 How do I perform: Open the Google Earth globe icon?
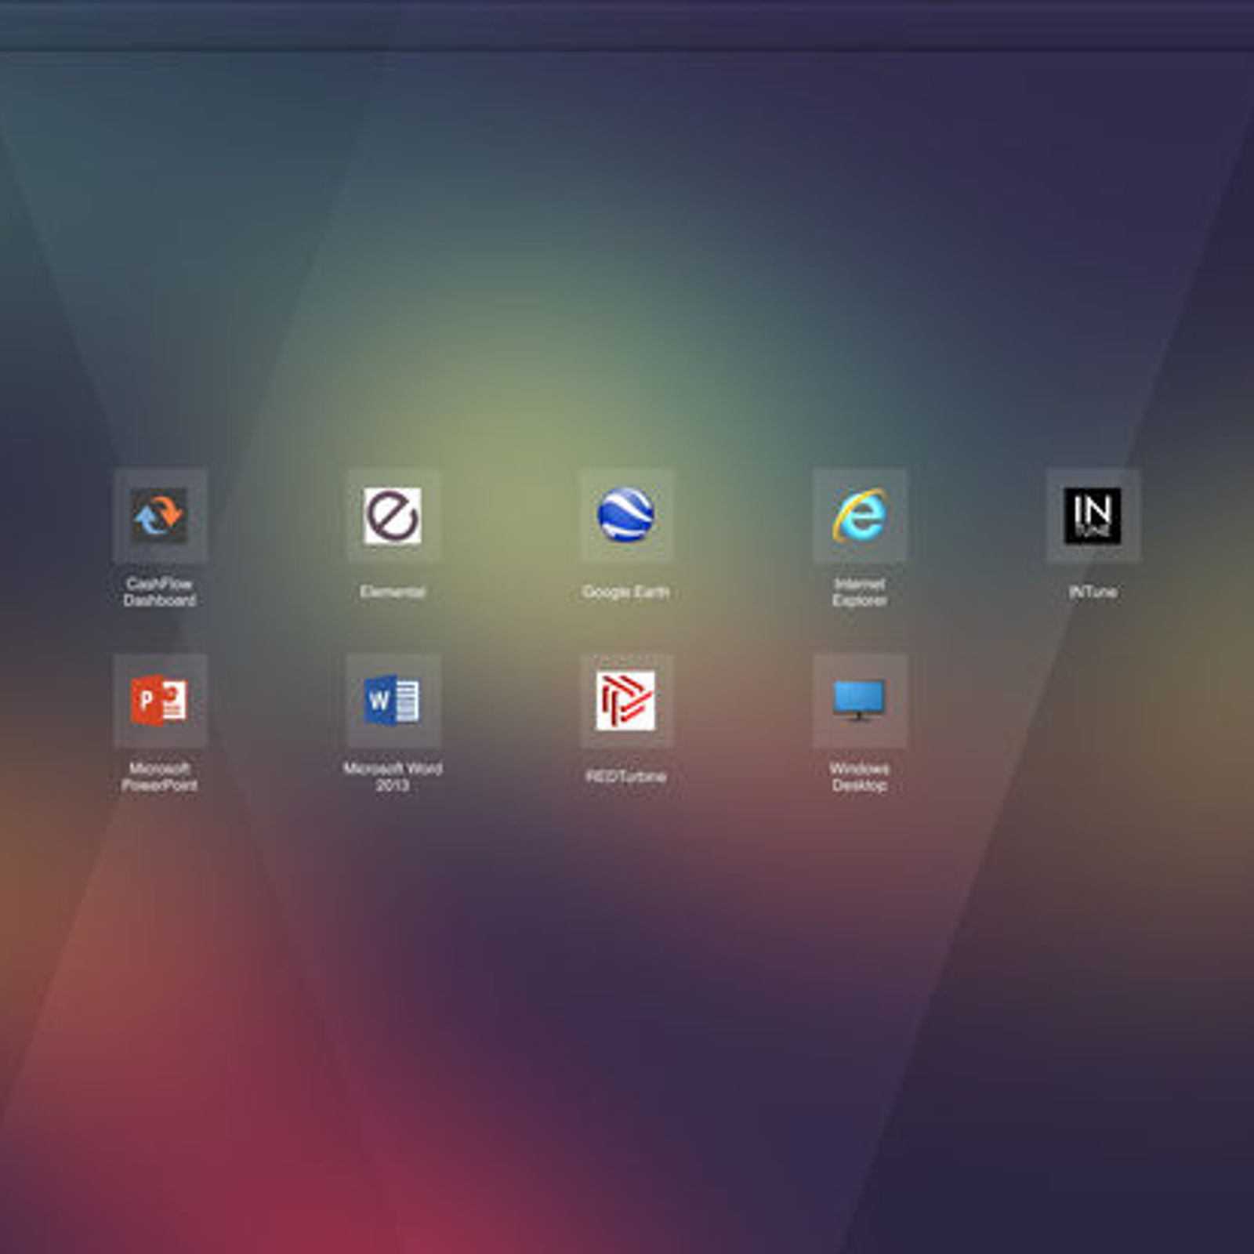tap(626, 516)
